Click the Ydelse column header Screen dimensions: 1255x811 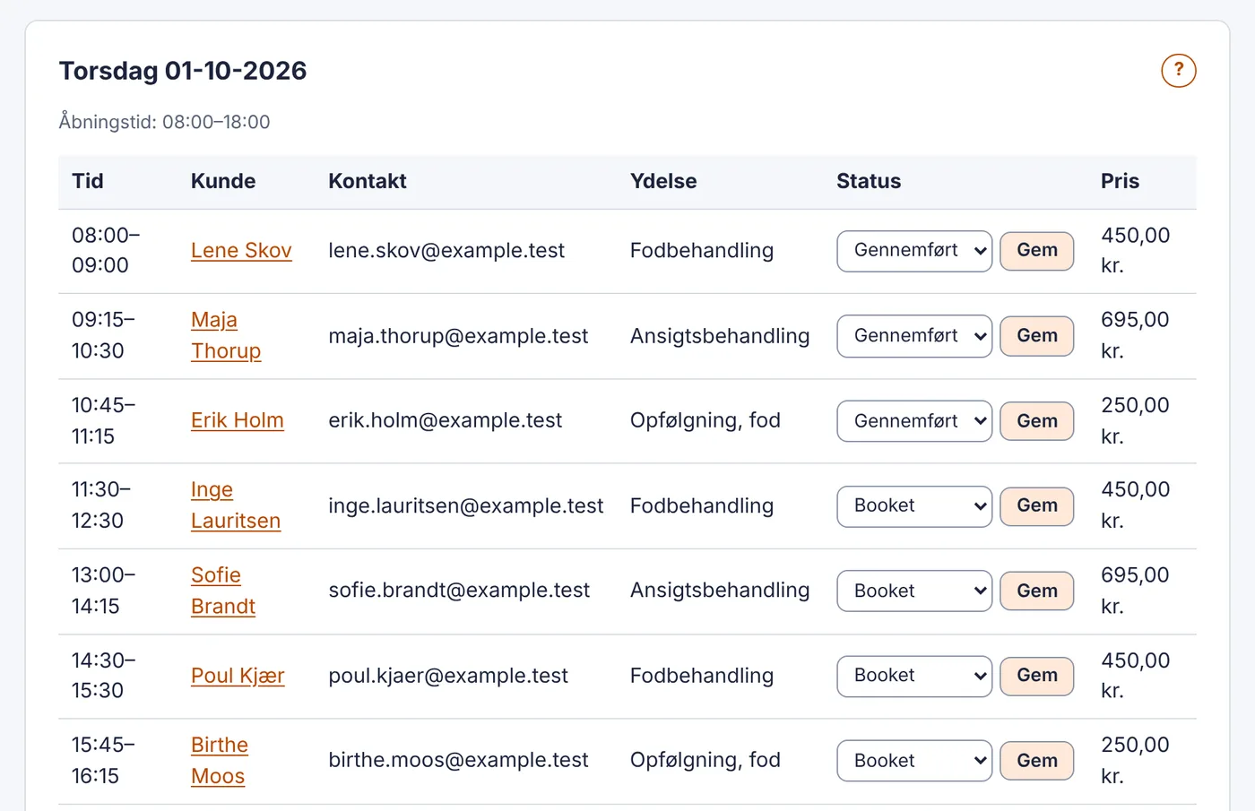[x=663, y=181]
